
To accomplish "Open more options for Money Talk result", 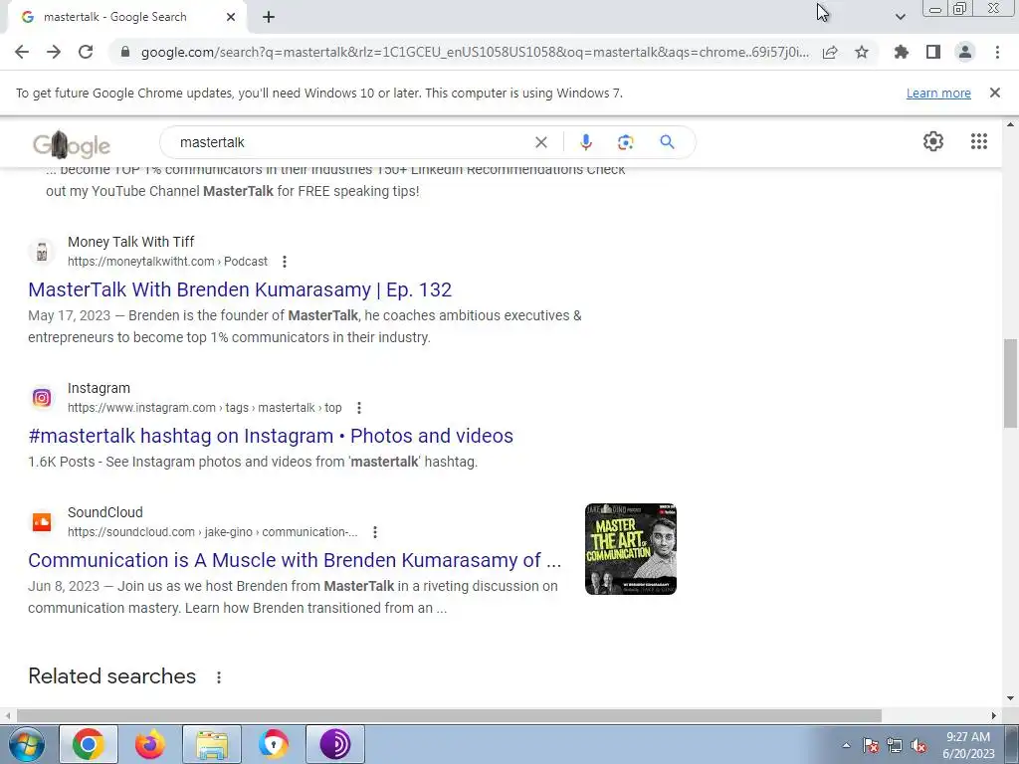I will [284, 262].
